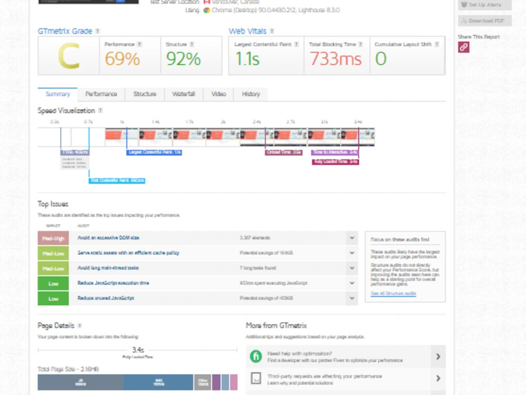Open help icon beside Speed Visualization
This screenshot has width=526, height=395.
pos(100,110)
